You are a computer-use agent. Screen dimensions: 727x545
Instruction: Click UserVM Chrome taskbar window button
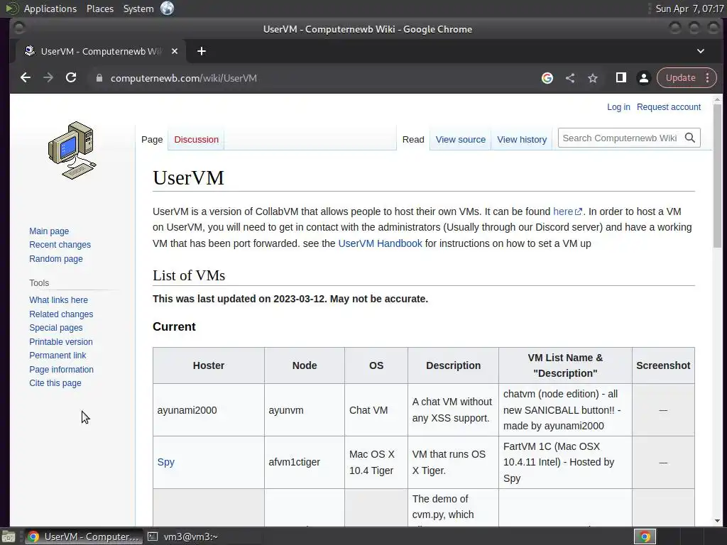pyautogui.click(x=84, y=536)
